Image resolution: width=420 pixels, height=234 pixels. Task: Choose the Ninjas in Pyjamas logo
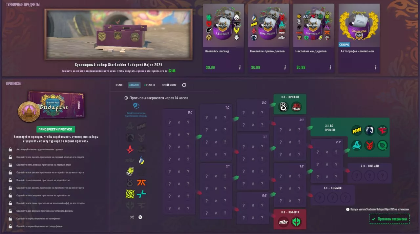pos(130,194)
